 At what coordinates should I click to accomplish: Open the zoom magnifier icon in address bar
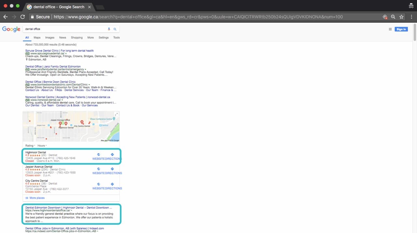[393, 17]
